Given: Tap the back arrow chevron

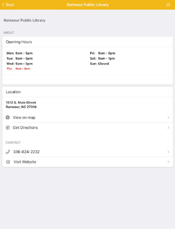Looking at the screenshot, I should coord(3,5).
